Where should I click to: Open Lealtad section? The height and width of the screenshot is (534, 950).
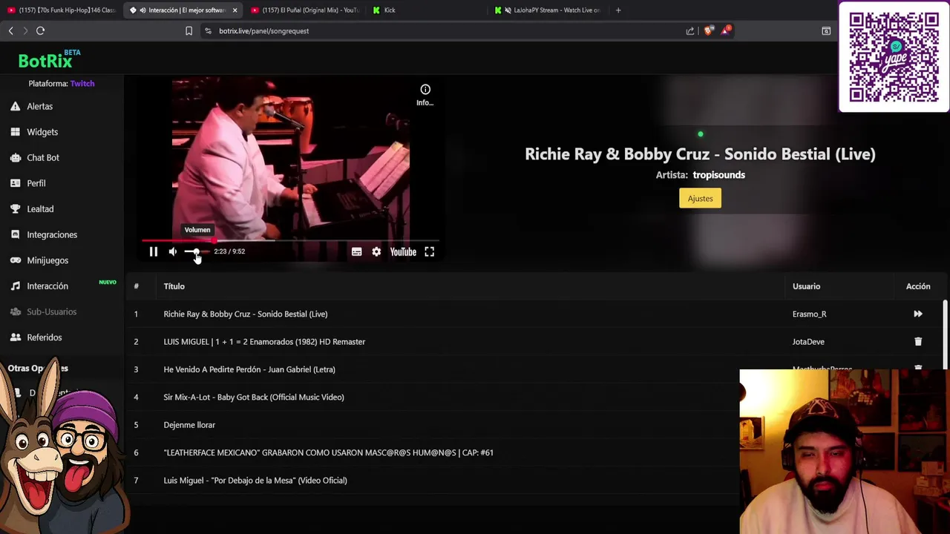(40, 209)
